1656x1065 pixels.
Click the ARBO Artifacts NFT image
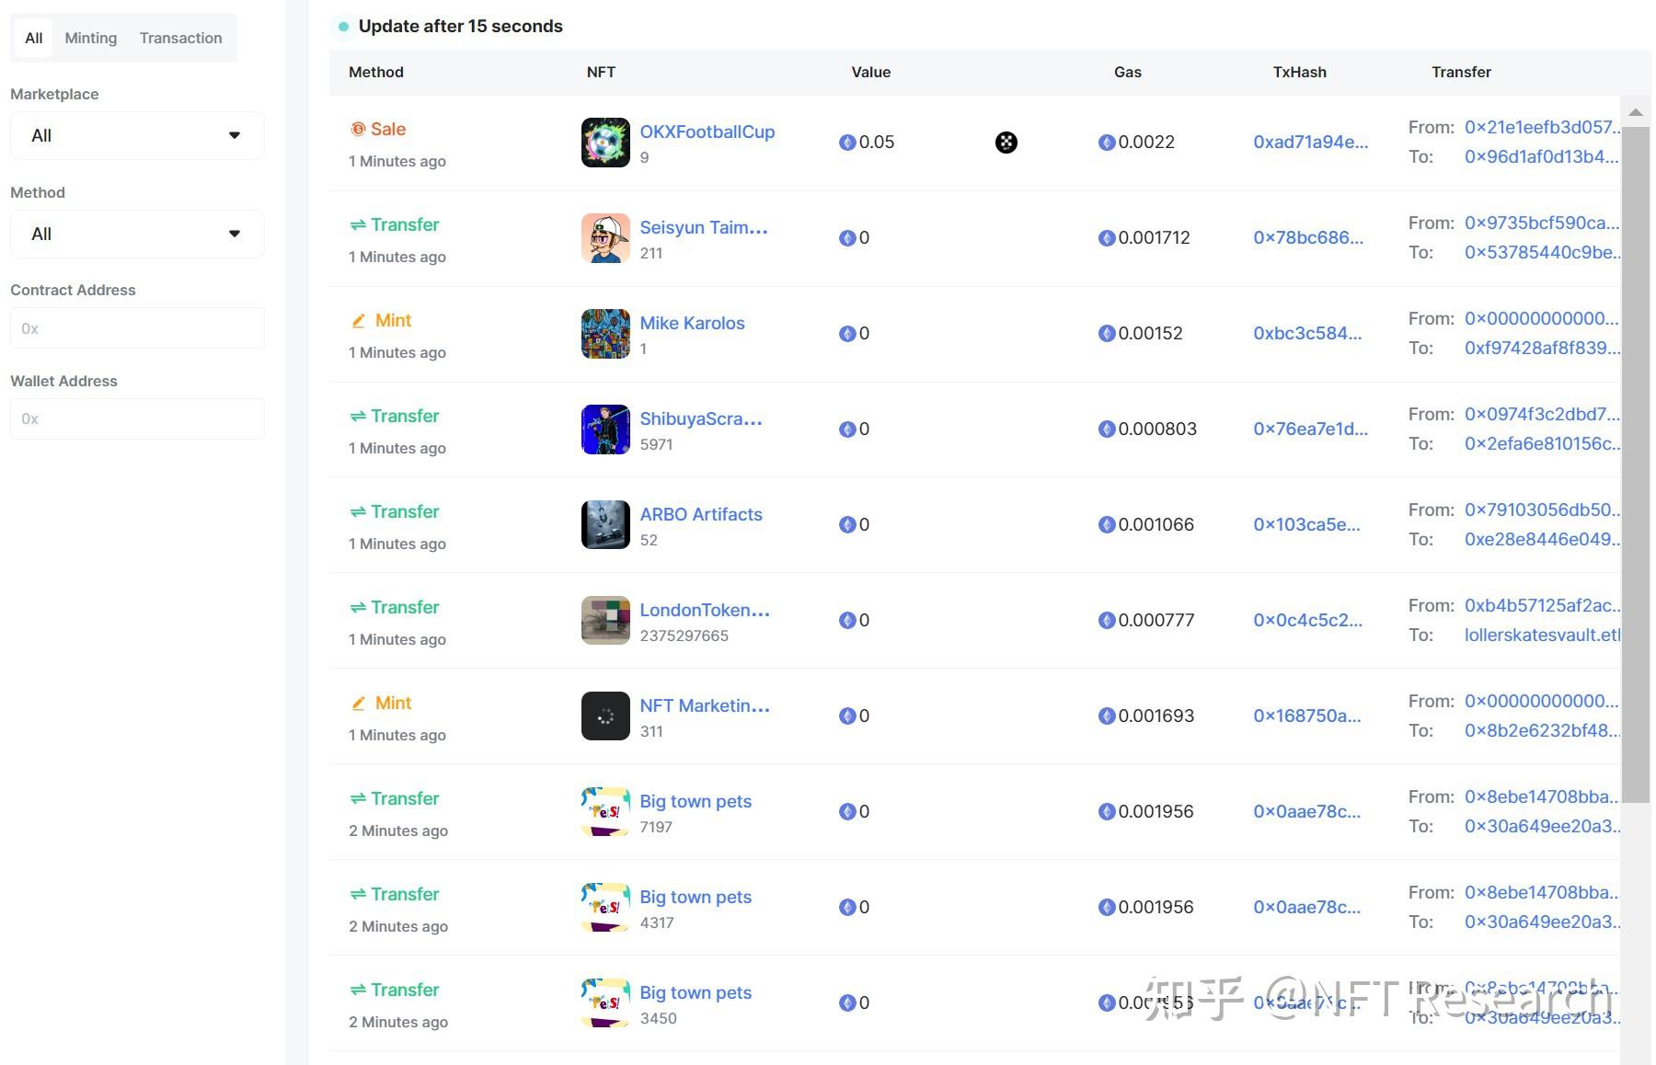pos(605,525)
